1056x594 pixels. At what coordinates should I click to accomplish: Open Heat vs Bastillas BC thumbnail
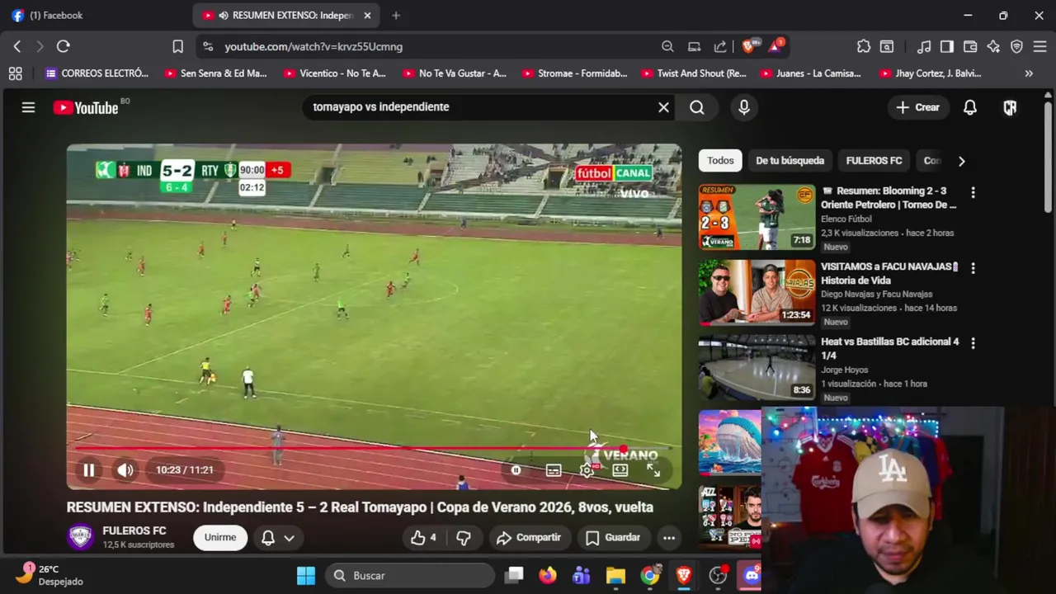coord(757,367)
